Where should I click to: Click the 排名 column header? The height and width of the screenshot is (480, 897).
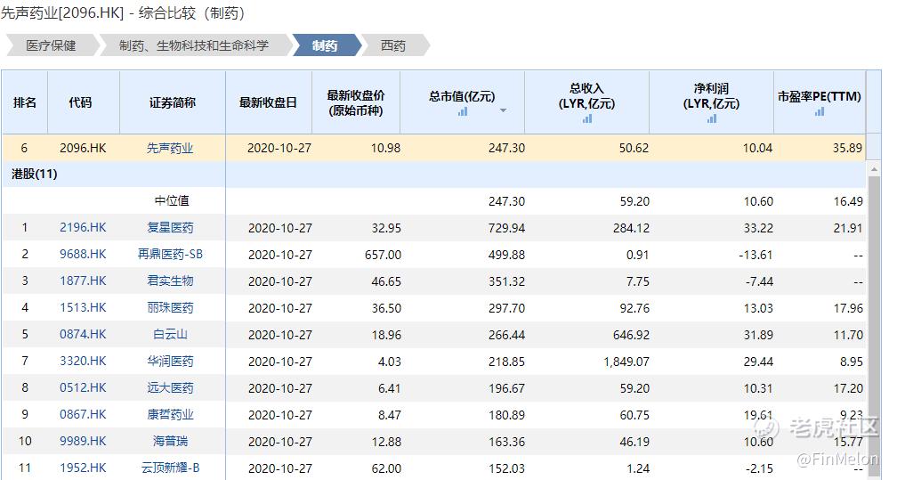tap(25, 102)
